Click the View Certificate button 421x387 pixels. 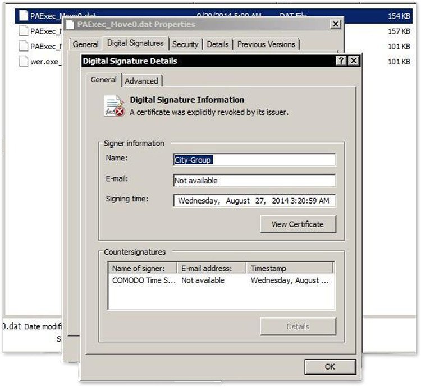point(298,224)
